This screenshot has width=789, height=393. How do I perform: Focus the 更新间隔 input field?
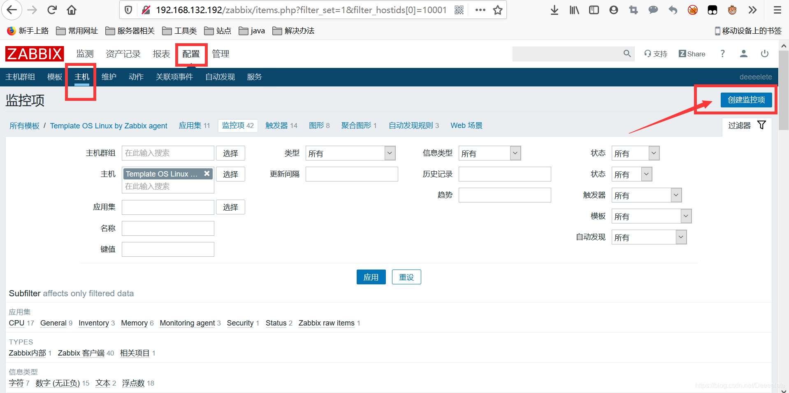pos(352,174)
